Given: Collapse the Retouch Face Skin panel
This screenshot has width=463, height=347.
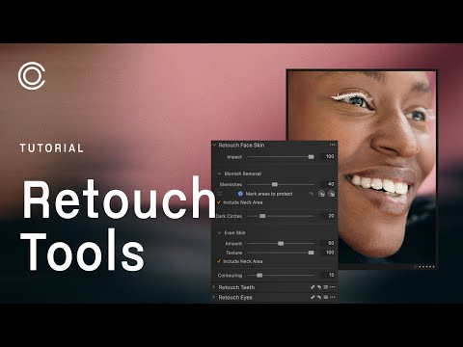Looking at the screenshot, I should pyautogui.click(x=214, y=145).
